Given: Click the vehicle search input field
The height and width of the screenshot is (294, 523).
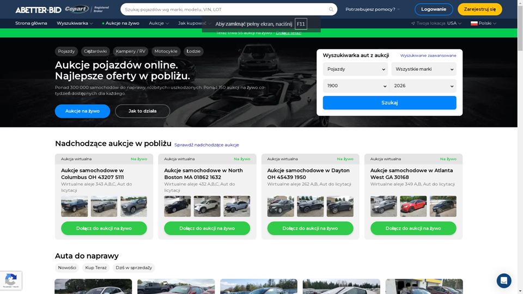Looking at the screenshot, I should pyautogui.click(x=223, y=9).
